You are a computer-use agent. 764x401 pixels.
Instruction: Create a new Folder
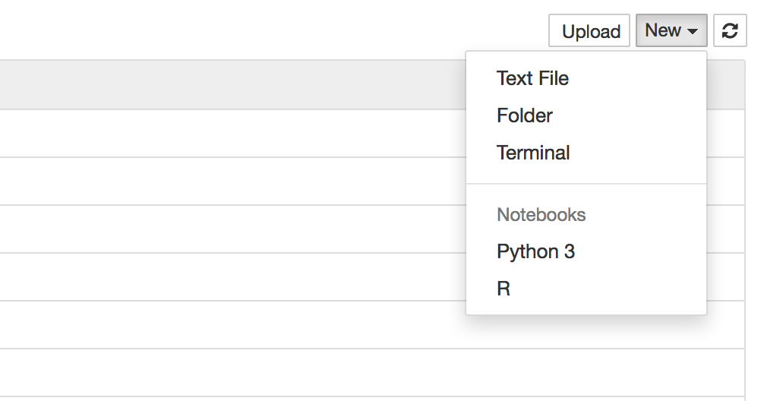click(x=525, y=115)
